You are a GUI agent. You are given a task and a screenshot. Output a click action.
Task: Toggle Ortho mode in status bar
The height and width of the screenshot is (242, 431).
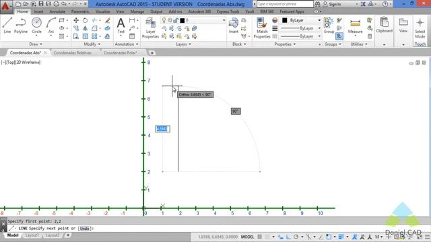tap(288, 237)
